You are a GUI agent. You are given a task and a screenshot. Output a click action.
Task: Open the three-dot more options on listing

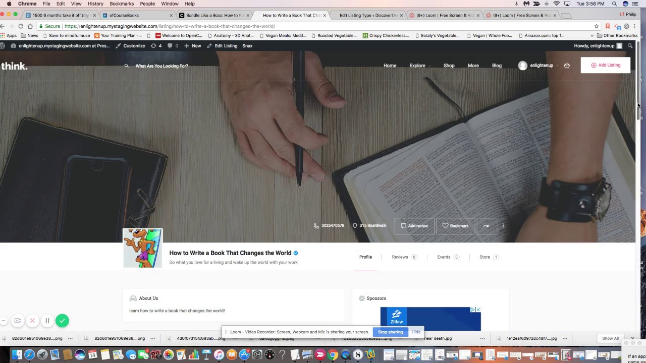click(x=503, y=226)
